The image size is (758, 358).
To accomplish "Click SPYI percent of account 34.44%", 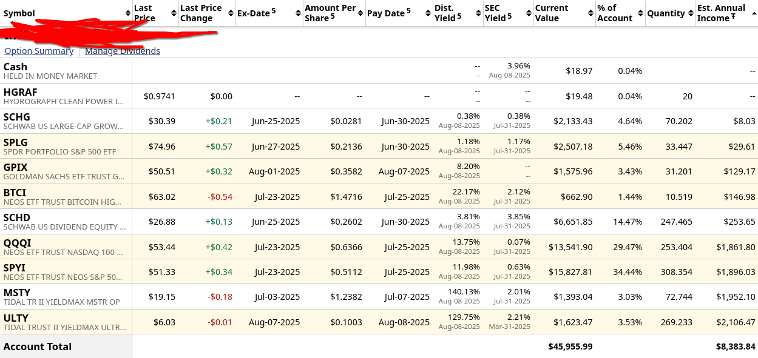I will pyautogui.click(x=628, y=272).
